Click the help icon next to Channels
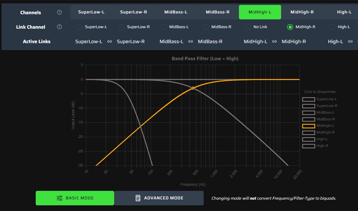The height and width of the screenshot is (211, 358). coord(59,12)
